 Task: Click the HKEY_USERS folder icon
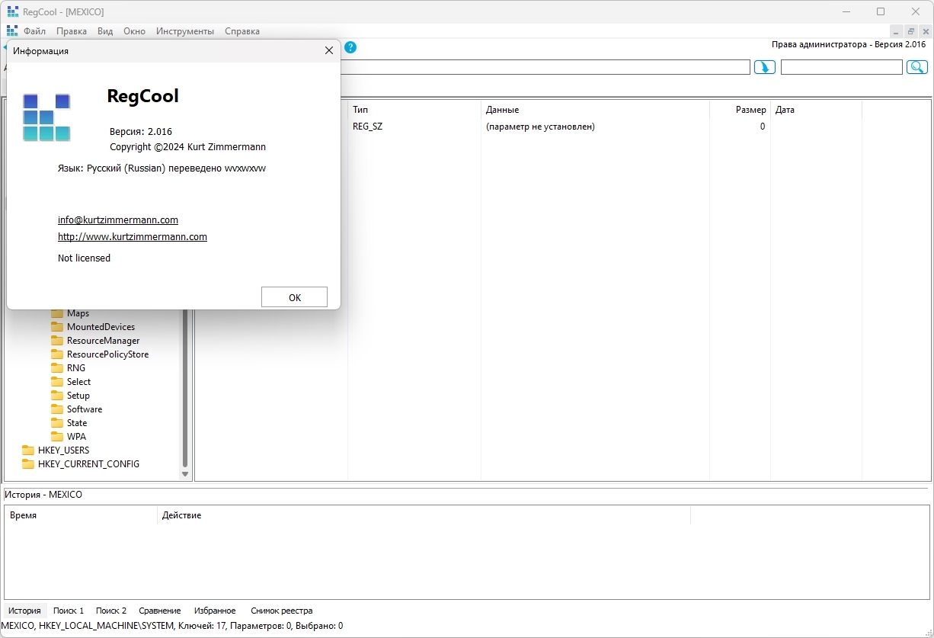tap(28, 450)
